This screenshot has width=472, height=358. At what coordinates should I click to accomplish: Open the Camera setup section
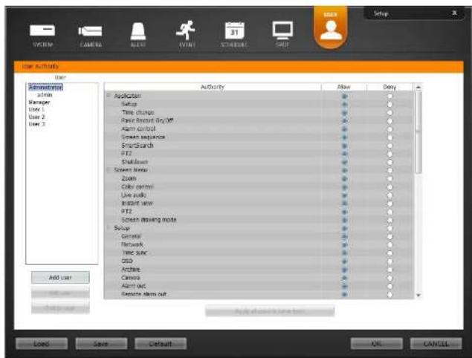90,36
